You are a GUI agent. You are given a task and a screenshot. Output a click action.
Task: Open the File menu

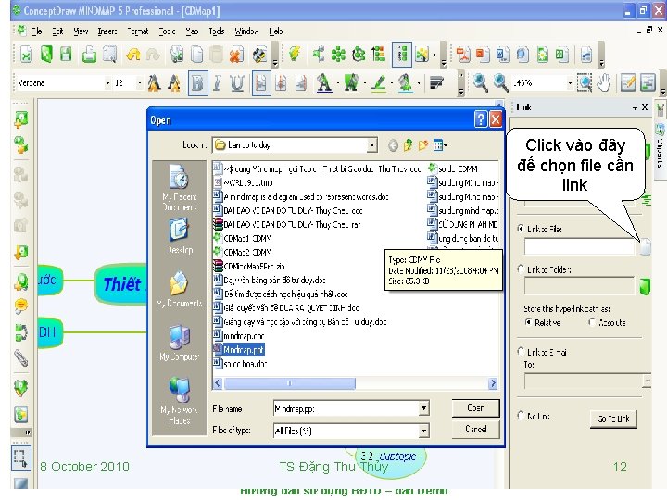[x=36, y=31]
